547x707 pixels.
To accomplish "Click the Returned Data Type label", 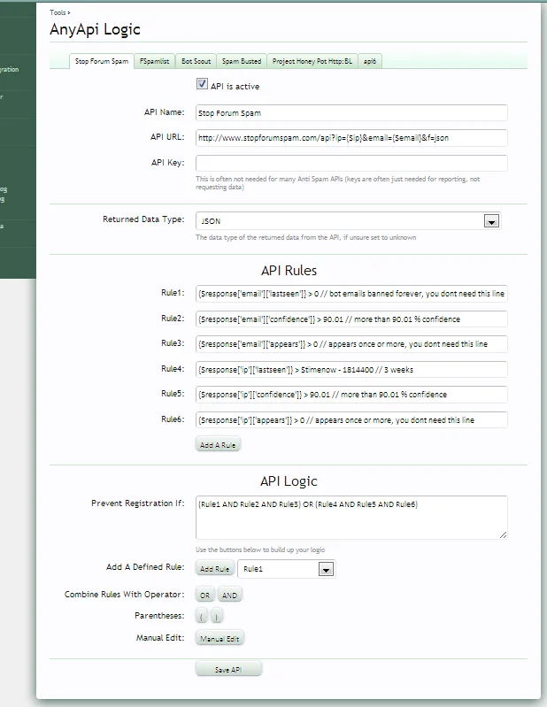I will pyautogui.click(x=143, y=219).
